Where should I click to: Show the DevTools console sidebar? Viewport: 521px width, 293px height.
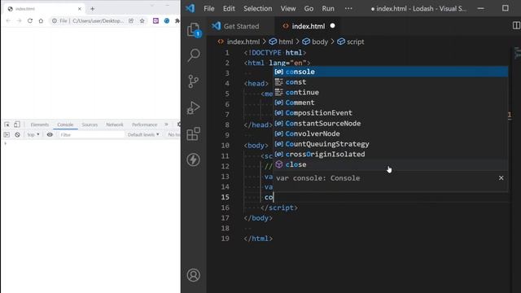[x=7, y=134]
